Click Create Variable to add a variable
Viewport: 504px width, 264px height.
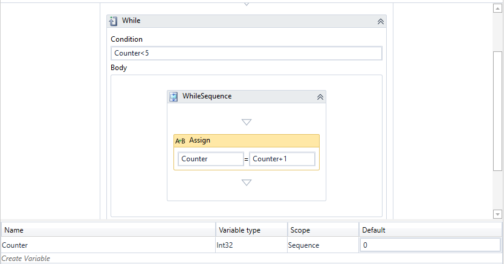[x=26, y=259]
